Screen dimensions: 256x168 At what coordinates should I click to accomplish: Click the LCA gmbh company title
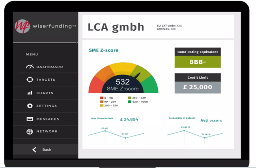click(x=116, y=27)
